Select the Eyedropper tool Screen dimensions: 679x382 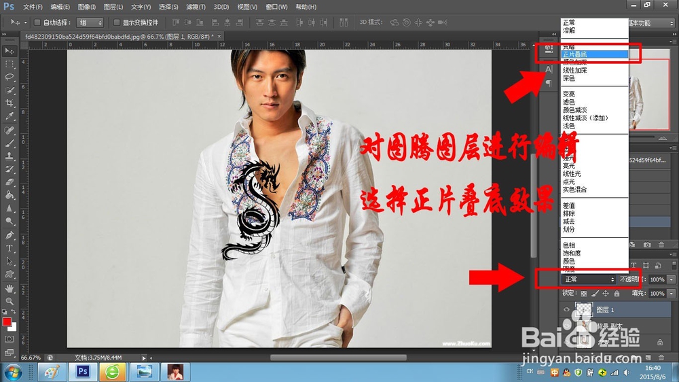pyautogui.click(x=9, y=116)
